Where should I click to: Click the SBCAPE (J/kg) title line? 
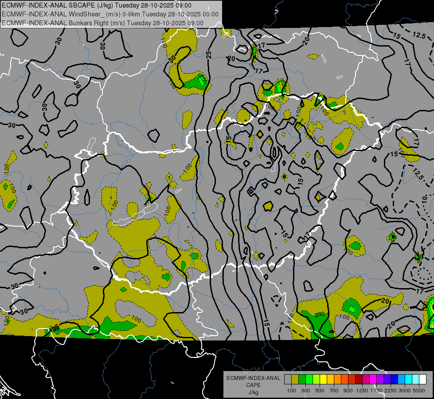96,5
